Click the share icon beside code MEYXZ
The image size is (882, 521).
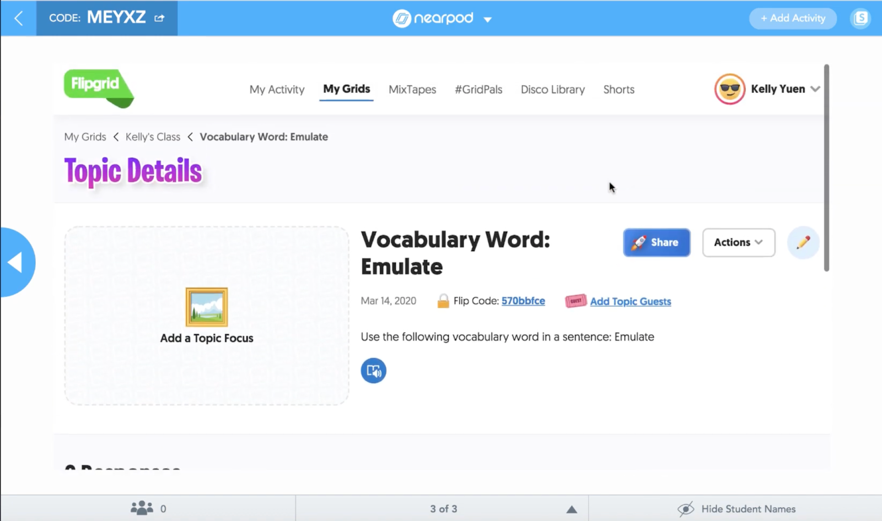tap(159, 18)
